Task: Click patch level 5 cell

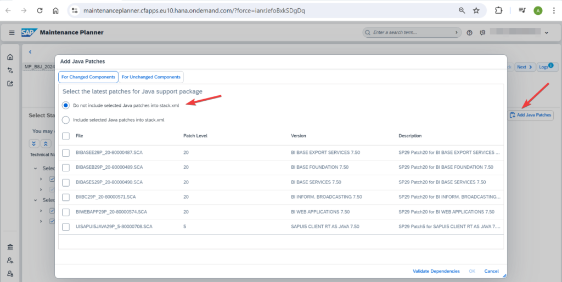Action: coord(184,227)
